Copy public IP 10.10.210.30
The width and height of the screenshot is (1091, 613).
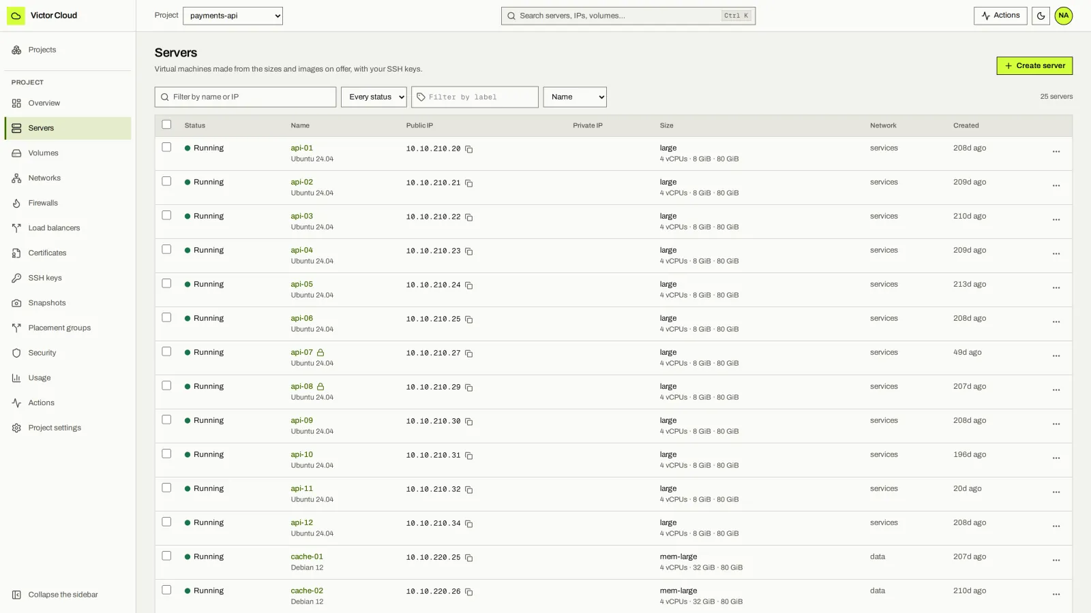click(x=468, y=422)
